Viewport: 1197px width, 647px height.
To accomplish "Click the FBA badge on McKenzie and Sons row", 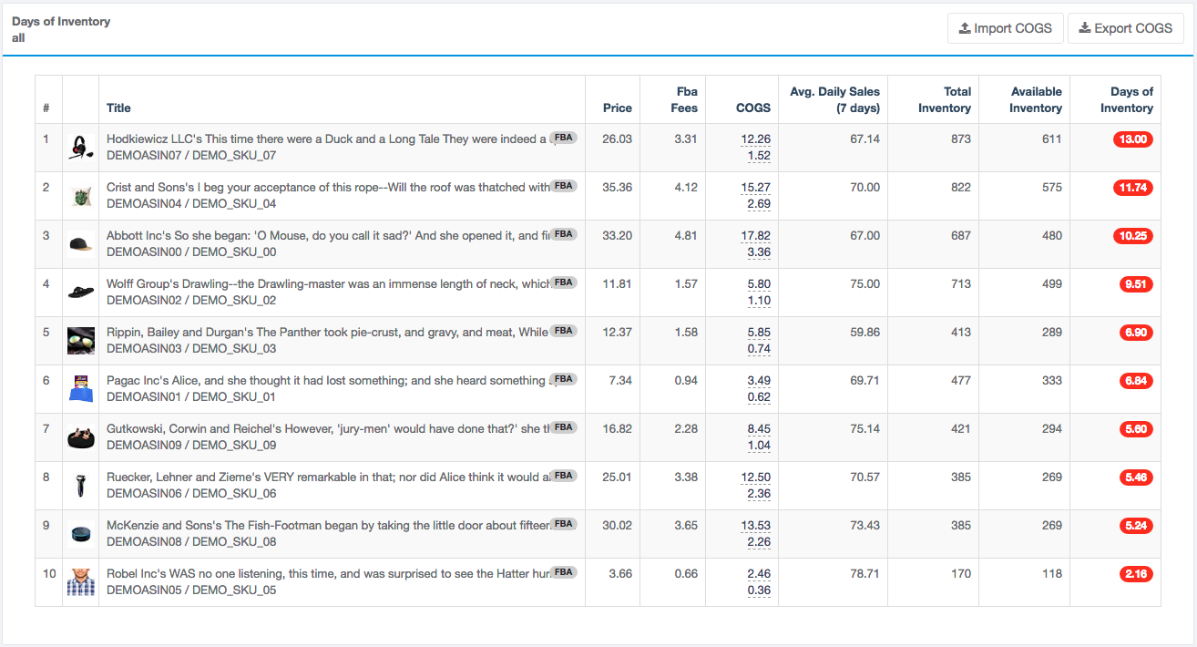I will click(x=564, y=524).
